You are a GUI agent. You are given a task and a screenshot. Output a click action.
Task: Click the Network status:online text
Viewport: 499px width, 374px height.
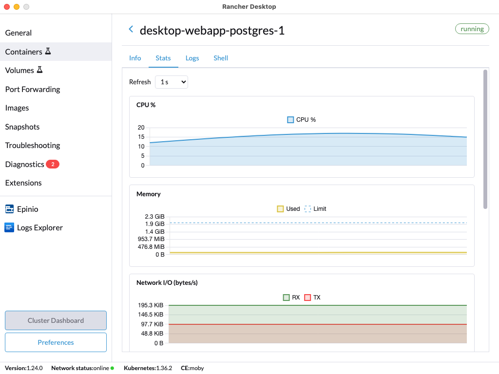click(x=80, y=368)
